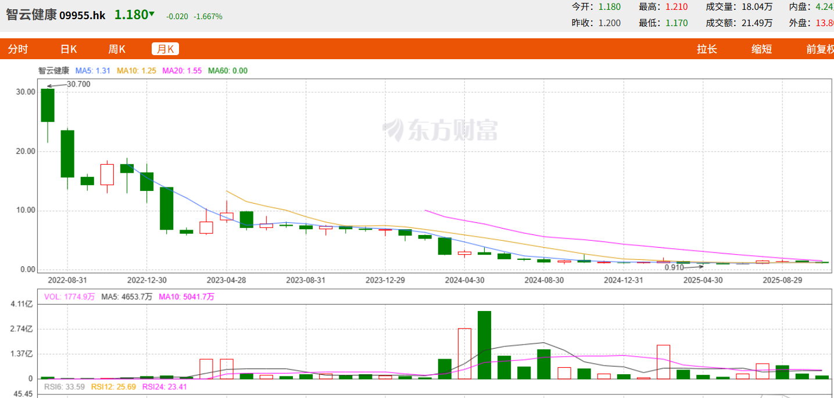The height and width of the screenshot is (398, 834).
Task: Click the 2022-12-30 date axis label
Action: (147, 280)
